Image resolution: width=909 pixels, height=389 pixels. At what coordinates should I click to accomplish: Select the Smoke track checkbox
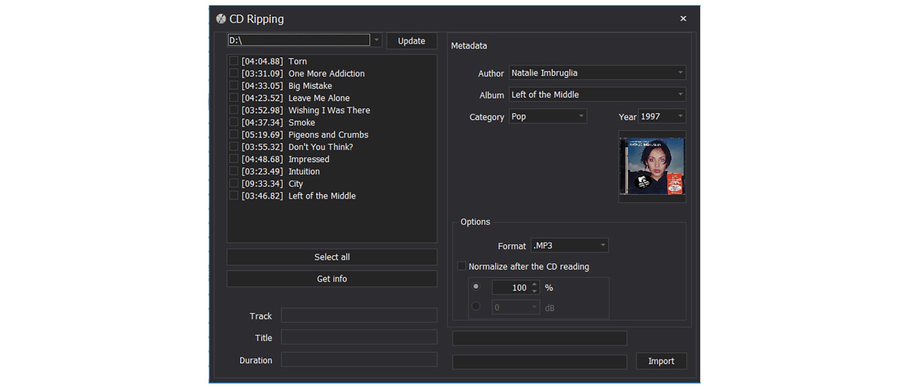click(233, 122)
